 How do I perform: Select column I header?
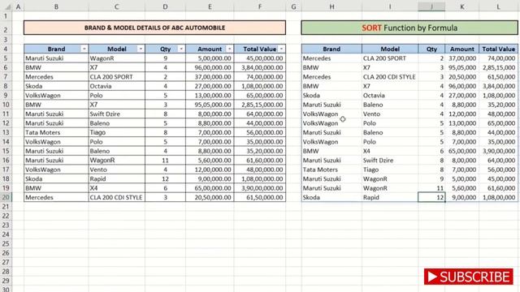tap(390, 6)
